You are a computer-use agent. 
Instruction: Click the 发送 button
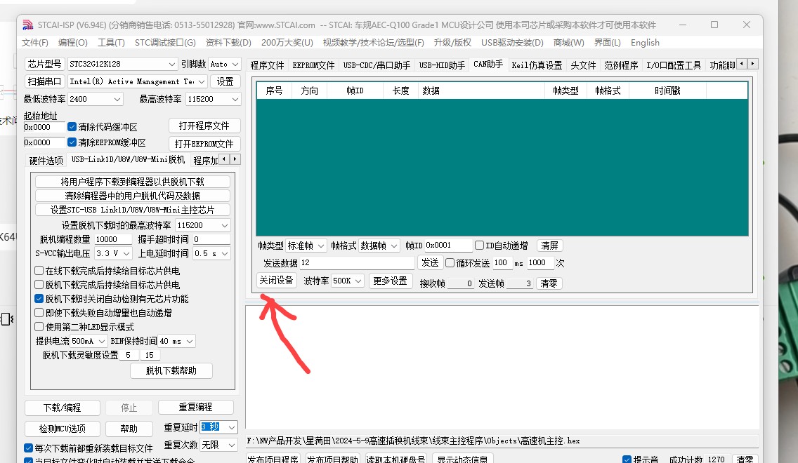click(x=430, y=263)
